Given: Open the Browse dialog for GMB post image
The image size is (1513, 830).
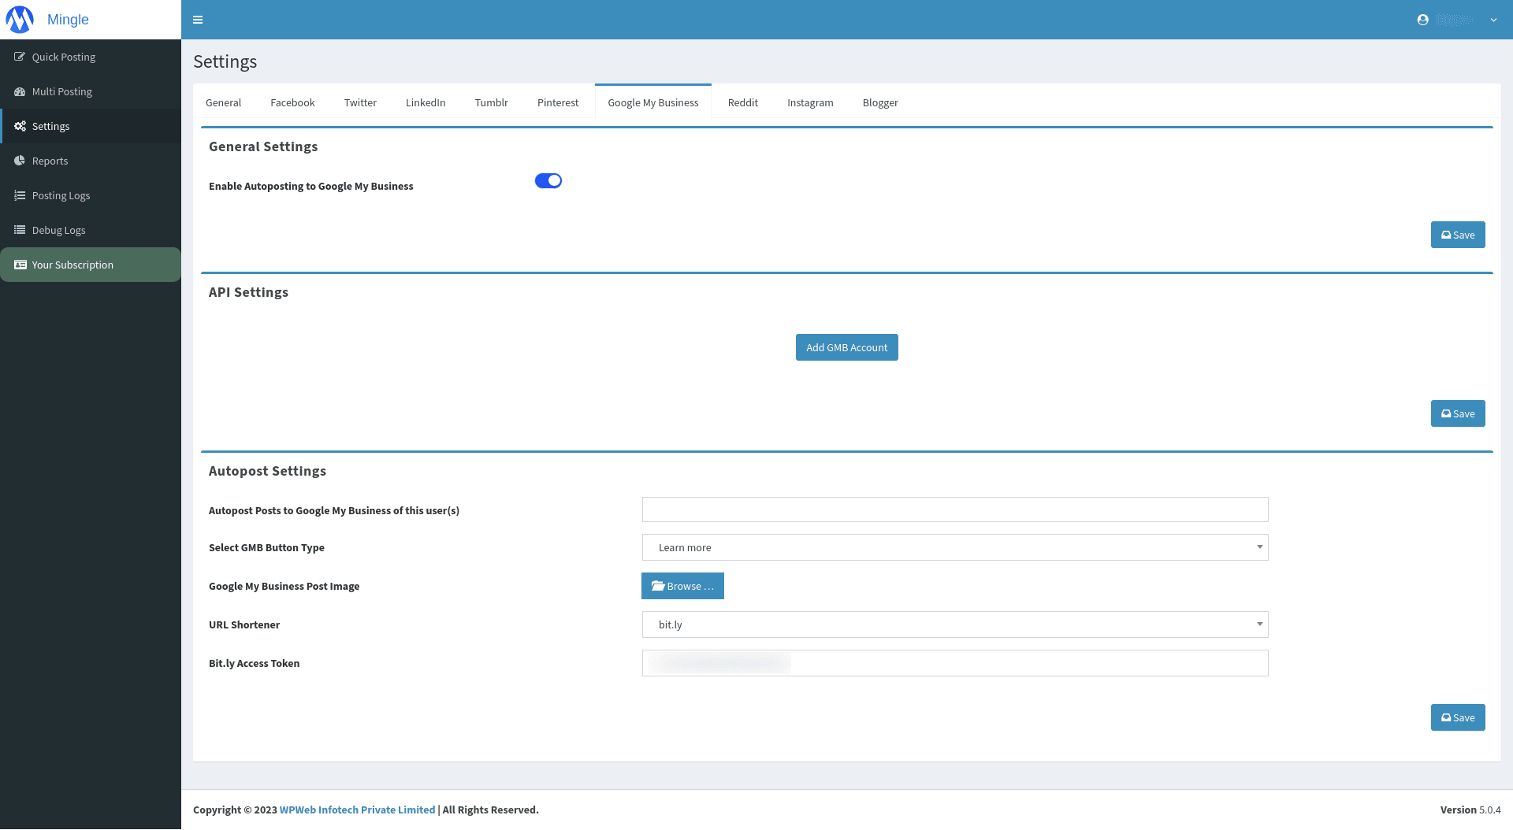Looking at the screenshot, I should coord(682,586).
